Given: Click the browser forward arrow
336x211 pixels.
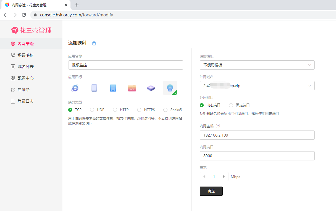Looking at the screenshot, I should 15,15.
